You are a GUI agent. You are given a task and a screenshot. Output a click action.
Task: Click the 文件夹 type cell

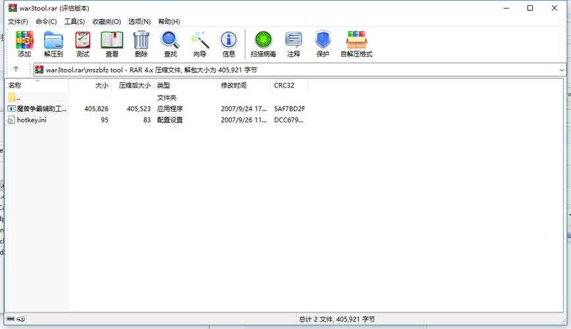(x=166, y=97)
